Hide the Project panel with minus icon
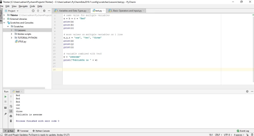 (x=49, y=11)
